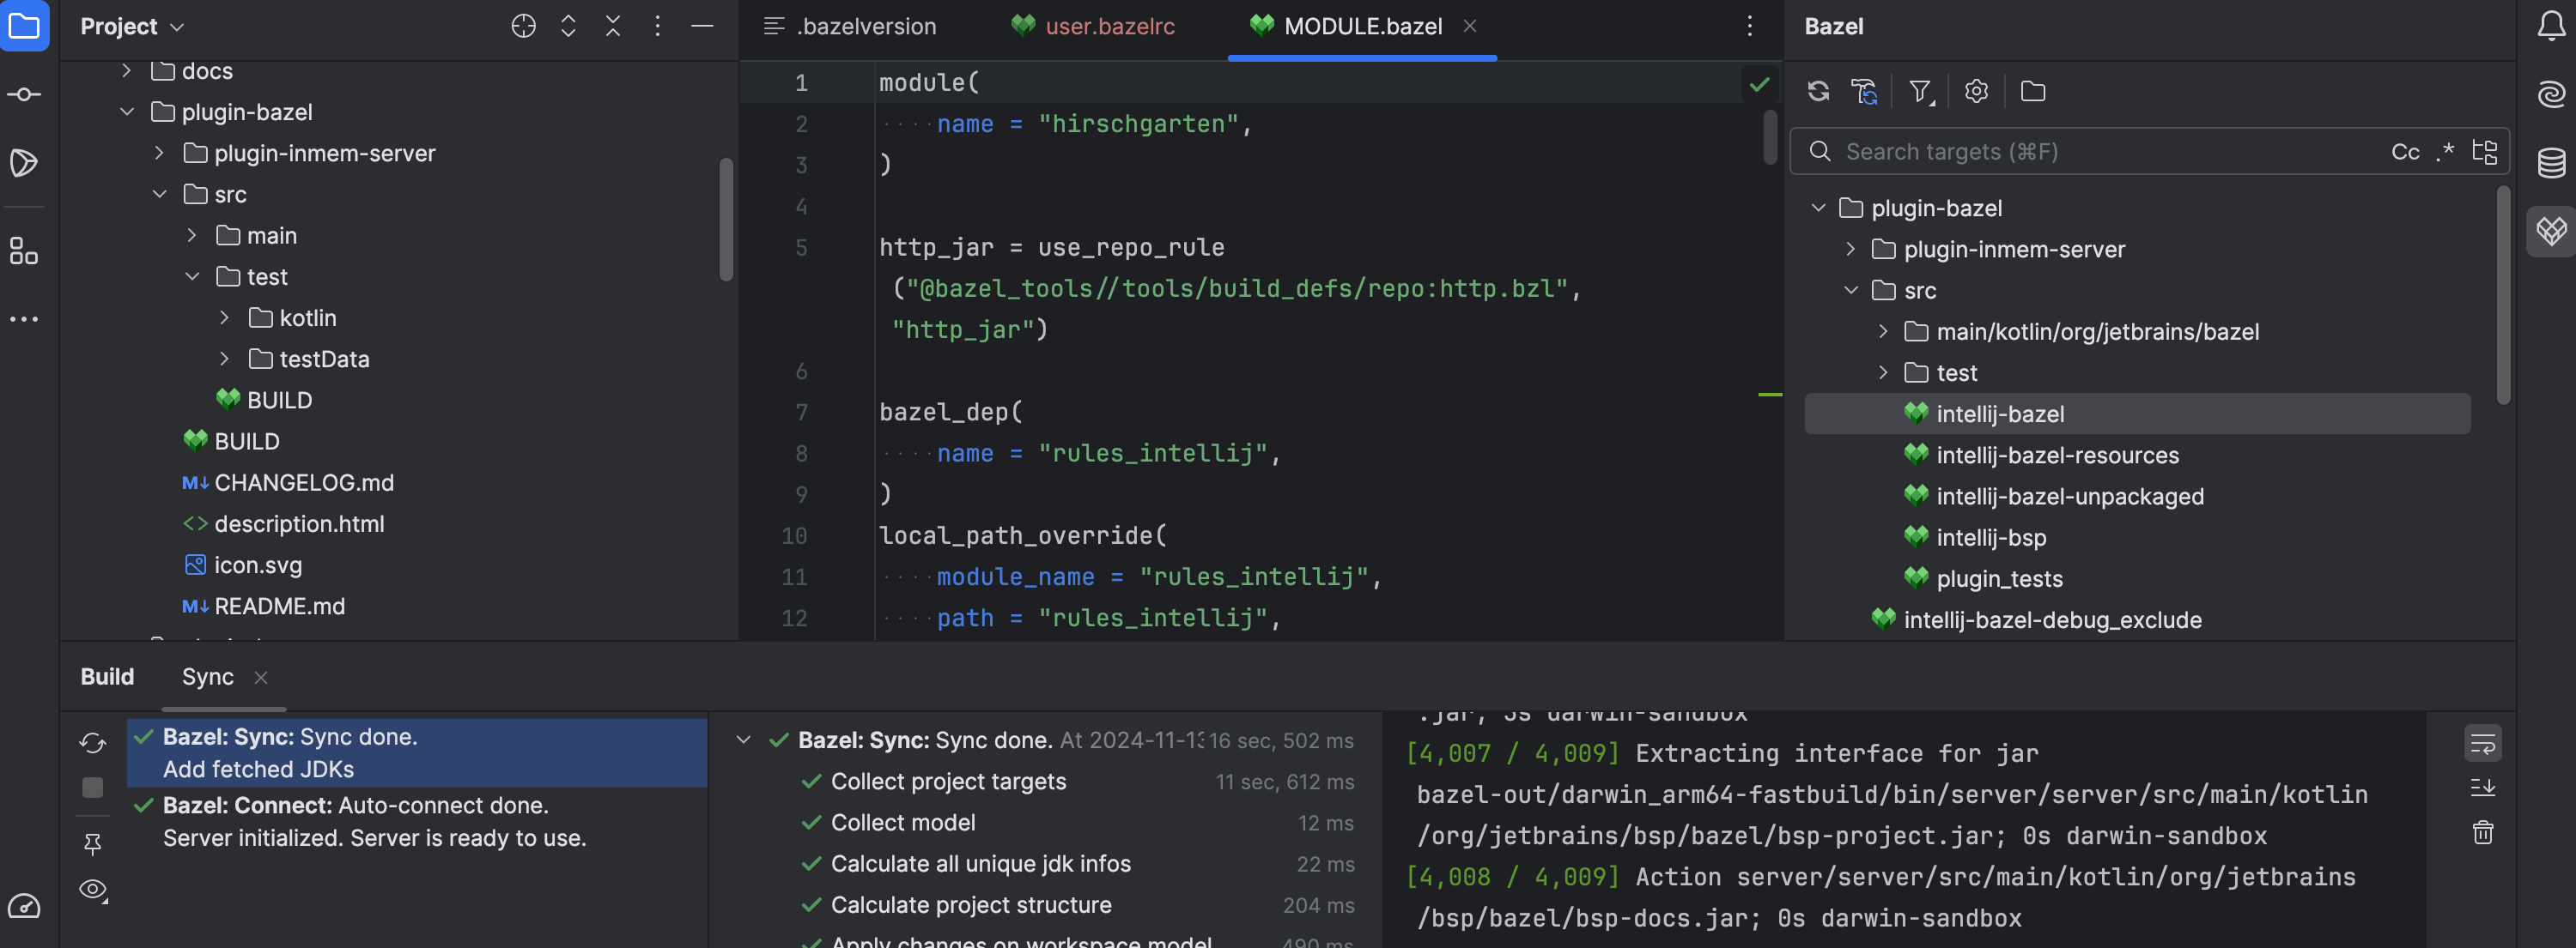Click the Notifications bell icon
Screen dimensions: 2576x948
(2551, 26)
